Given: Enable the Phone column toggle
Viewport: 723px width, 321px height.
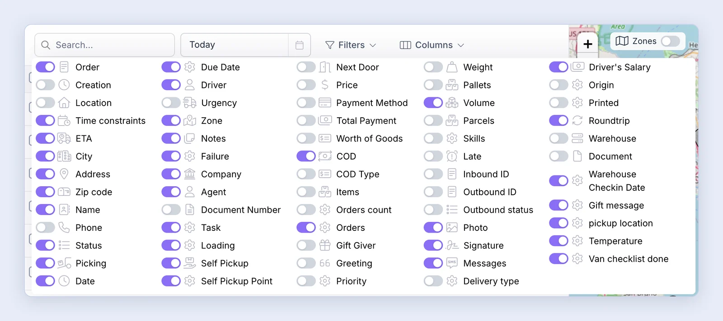Looking at the screenshot, I should point(45,227).
